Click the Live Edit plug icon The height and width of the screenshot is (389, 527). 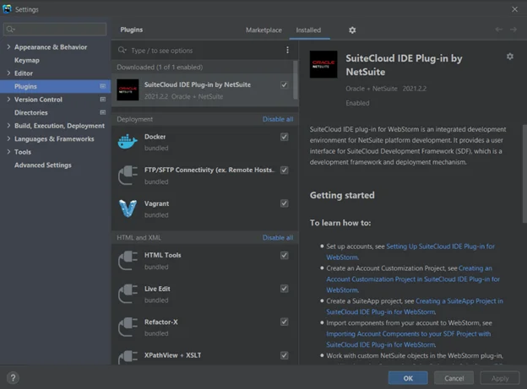(128, 294)
